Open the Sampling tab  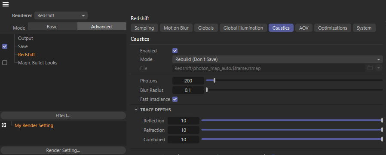[x=144, y=28]
